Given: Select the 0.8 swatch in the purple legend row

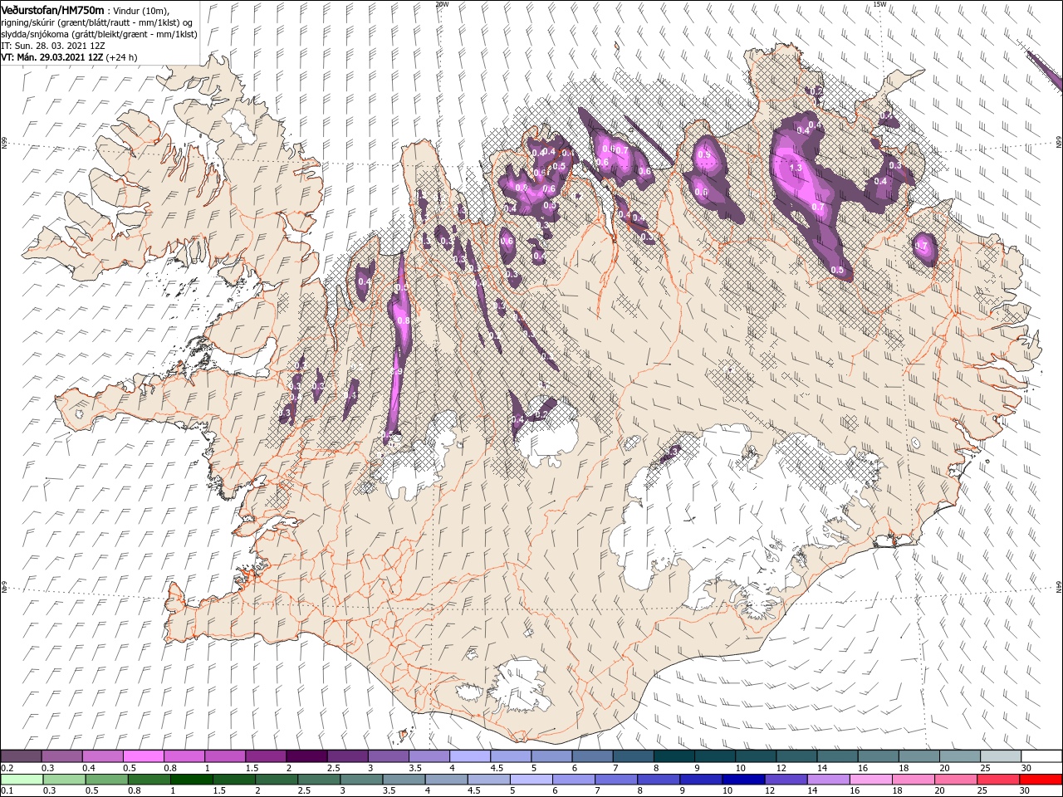Looking at the screenshot, I should [x=184, y=756].
